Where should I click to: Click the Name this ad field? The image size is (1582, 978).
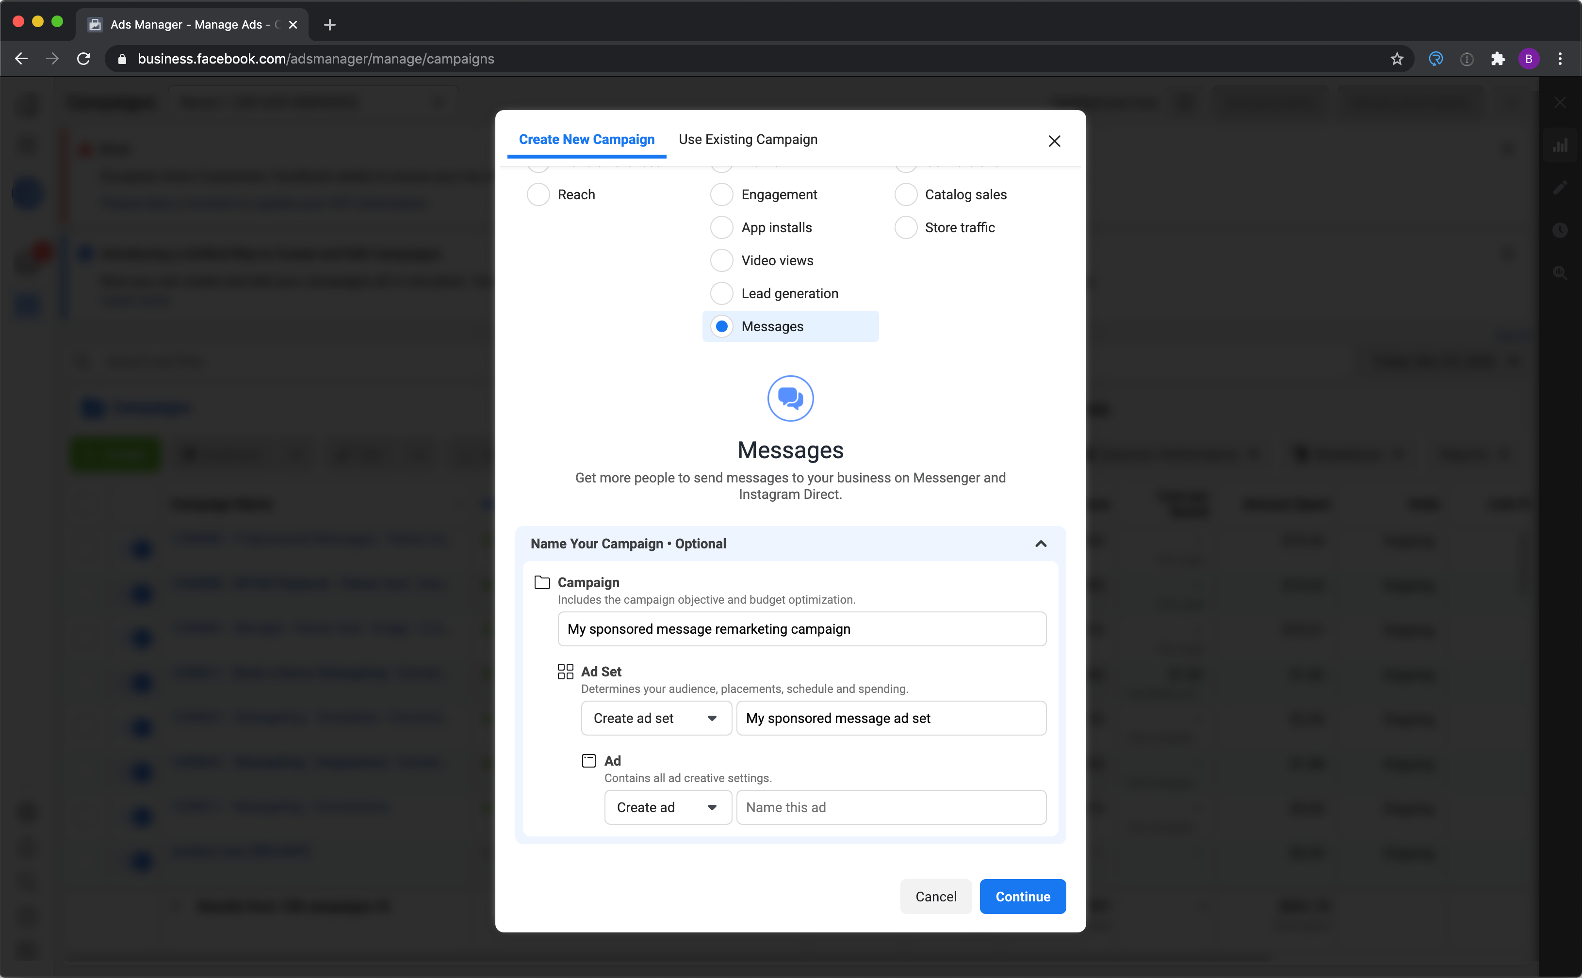coord(891,807)
